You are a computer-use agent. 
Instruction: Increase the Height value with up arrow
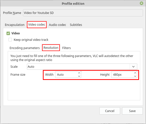tap(135, 73)
